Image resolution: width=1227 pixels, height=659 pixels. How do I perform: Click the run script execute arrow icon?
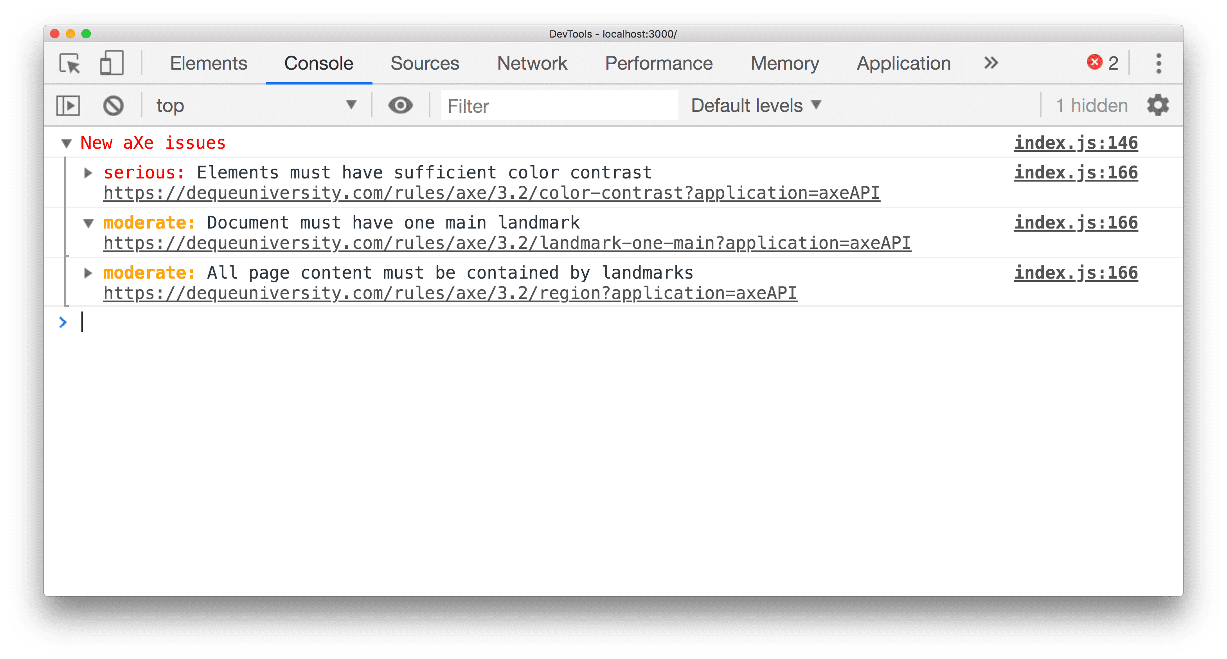click(x=68, y=106)
